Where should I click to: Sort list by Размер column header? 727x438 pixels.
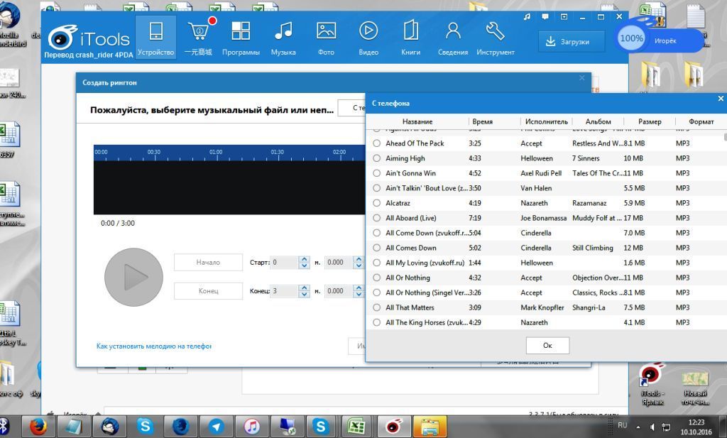(650, 121)
